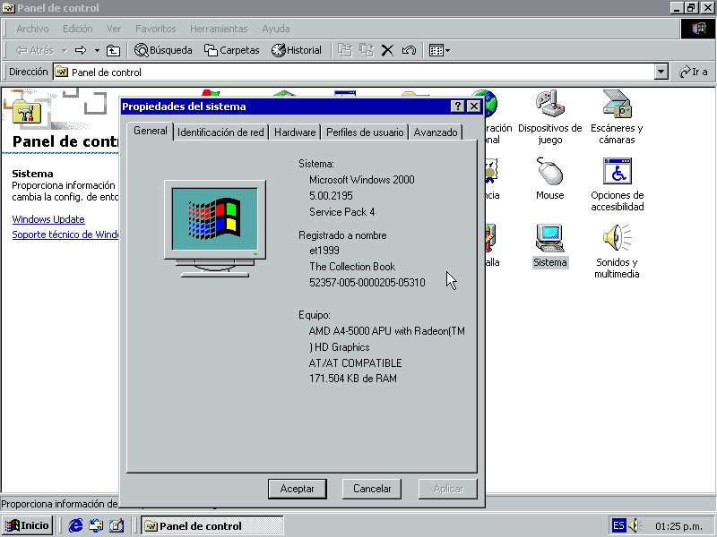Open the Favoritos menu
This screenshot has width=717, height=537.
(x=155, y=29)
